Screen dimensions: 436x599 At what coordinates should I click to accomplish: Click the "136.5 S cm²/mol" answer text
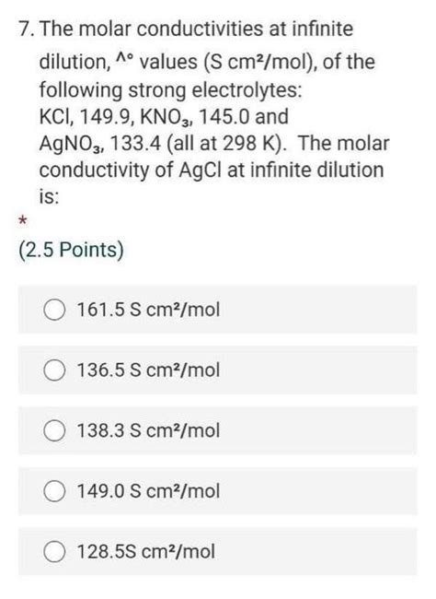[x=148, y=370]
